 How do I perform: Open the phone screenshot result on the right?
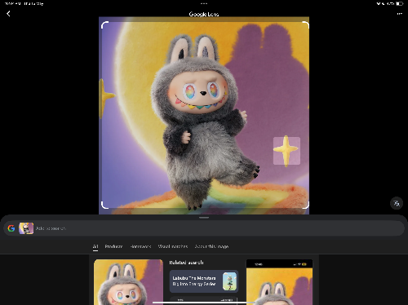tap(279, 282)
